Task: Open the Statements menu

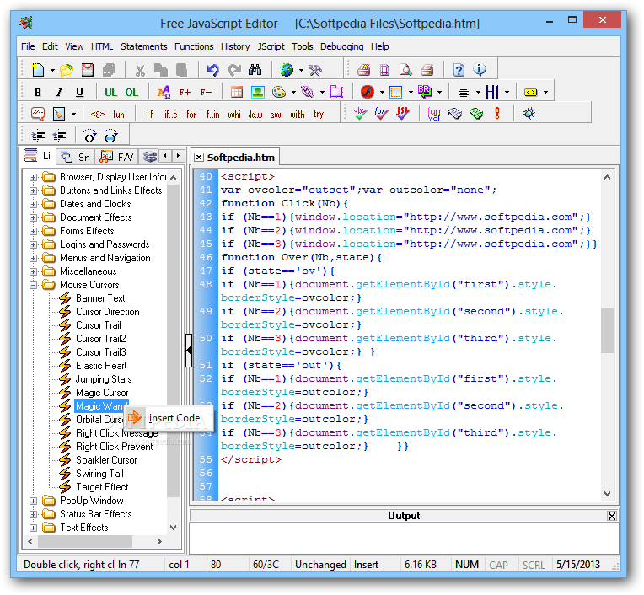Action: [x=143, y=46]
